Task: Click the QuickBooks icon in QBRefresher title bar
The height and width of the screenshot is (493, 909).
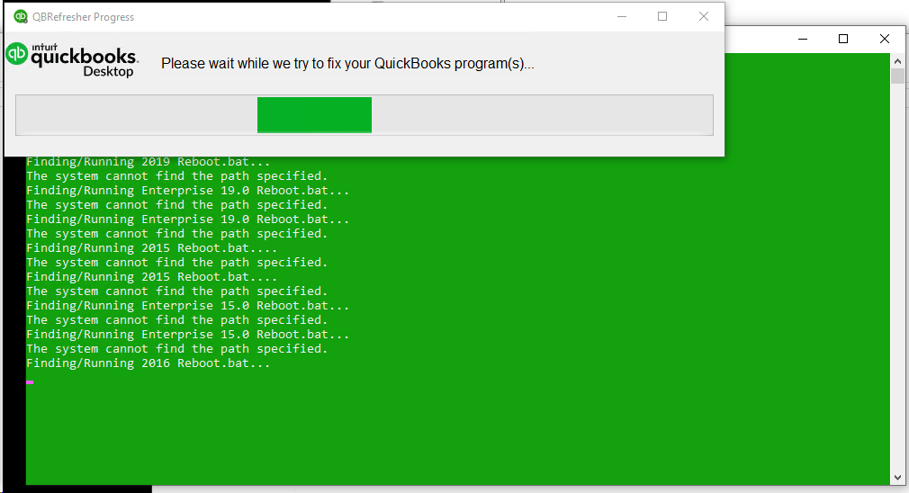Action: click(21, 17)
